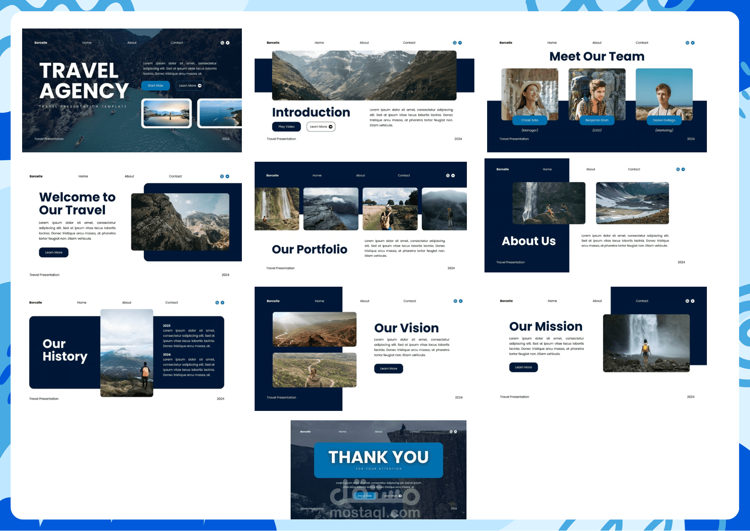Click the Borcelle logo on the Our History slide
Viewport: 750px width, 531px height.
pyautogui.click(x=36, y=302)
